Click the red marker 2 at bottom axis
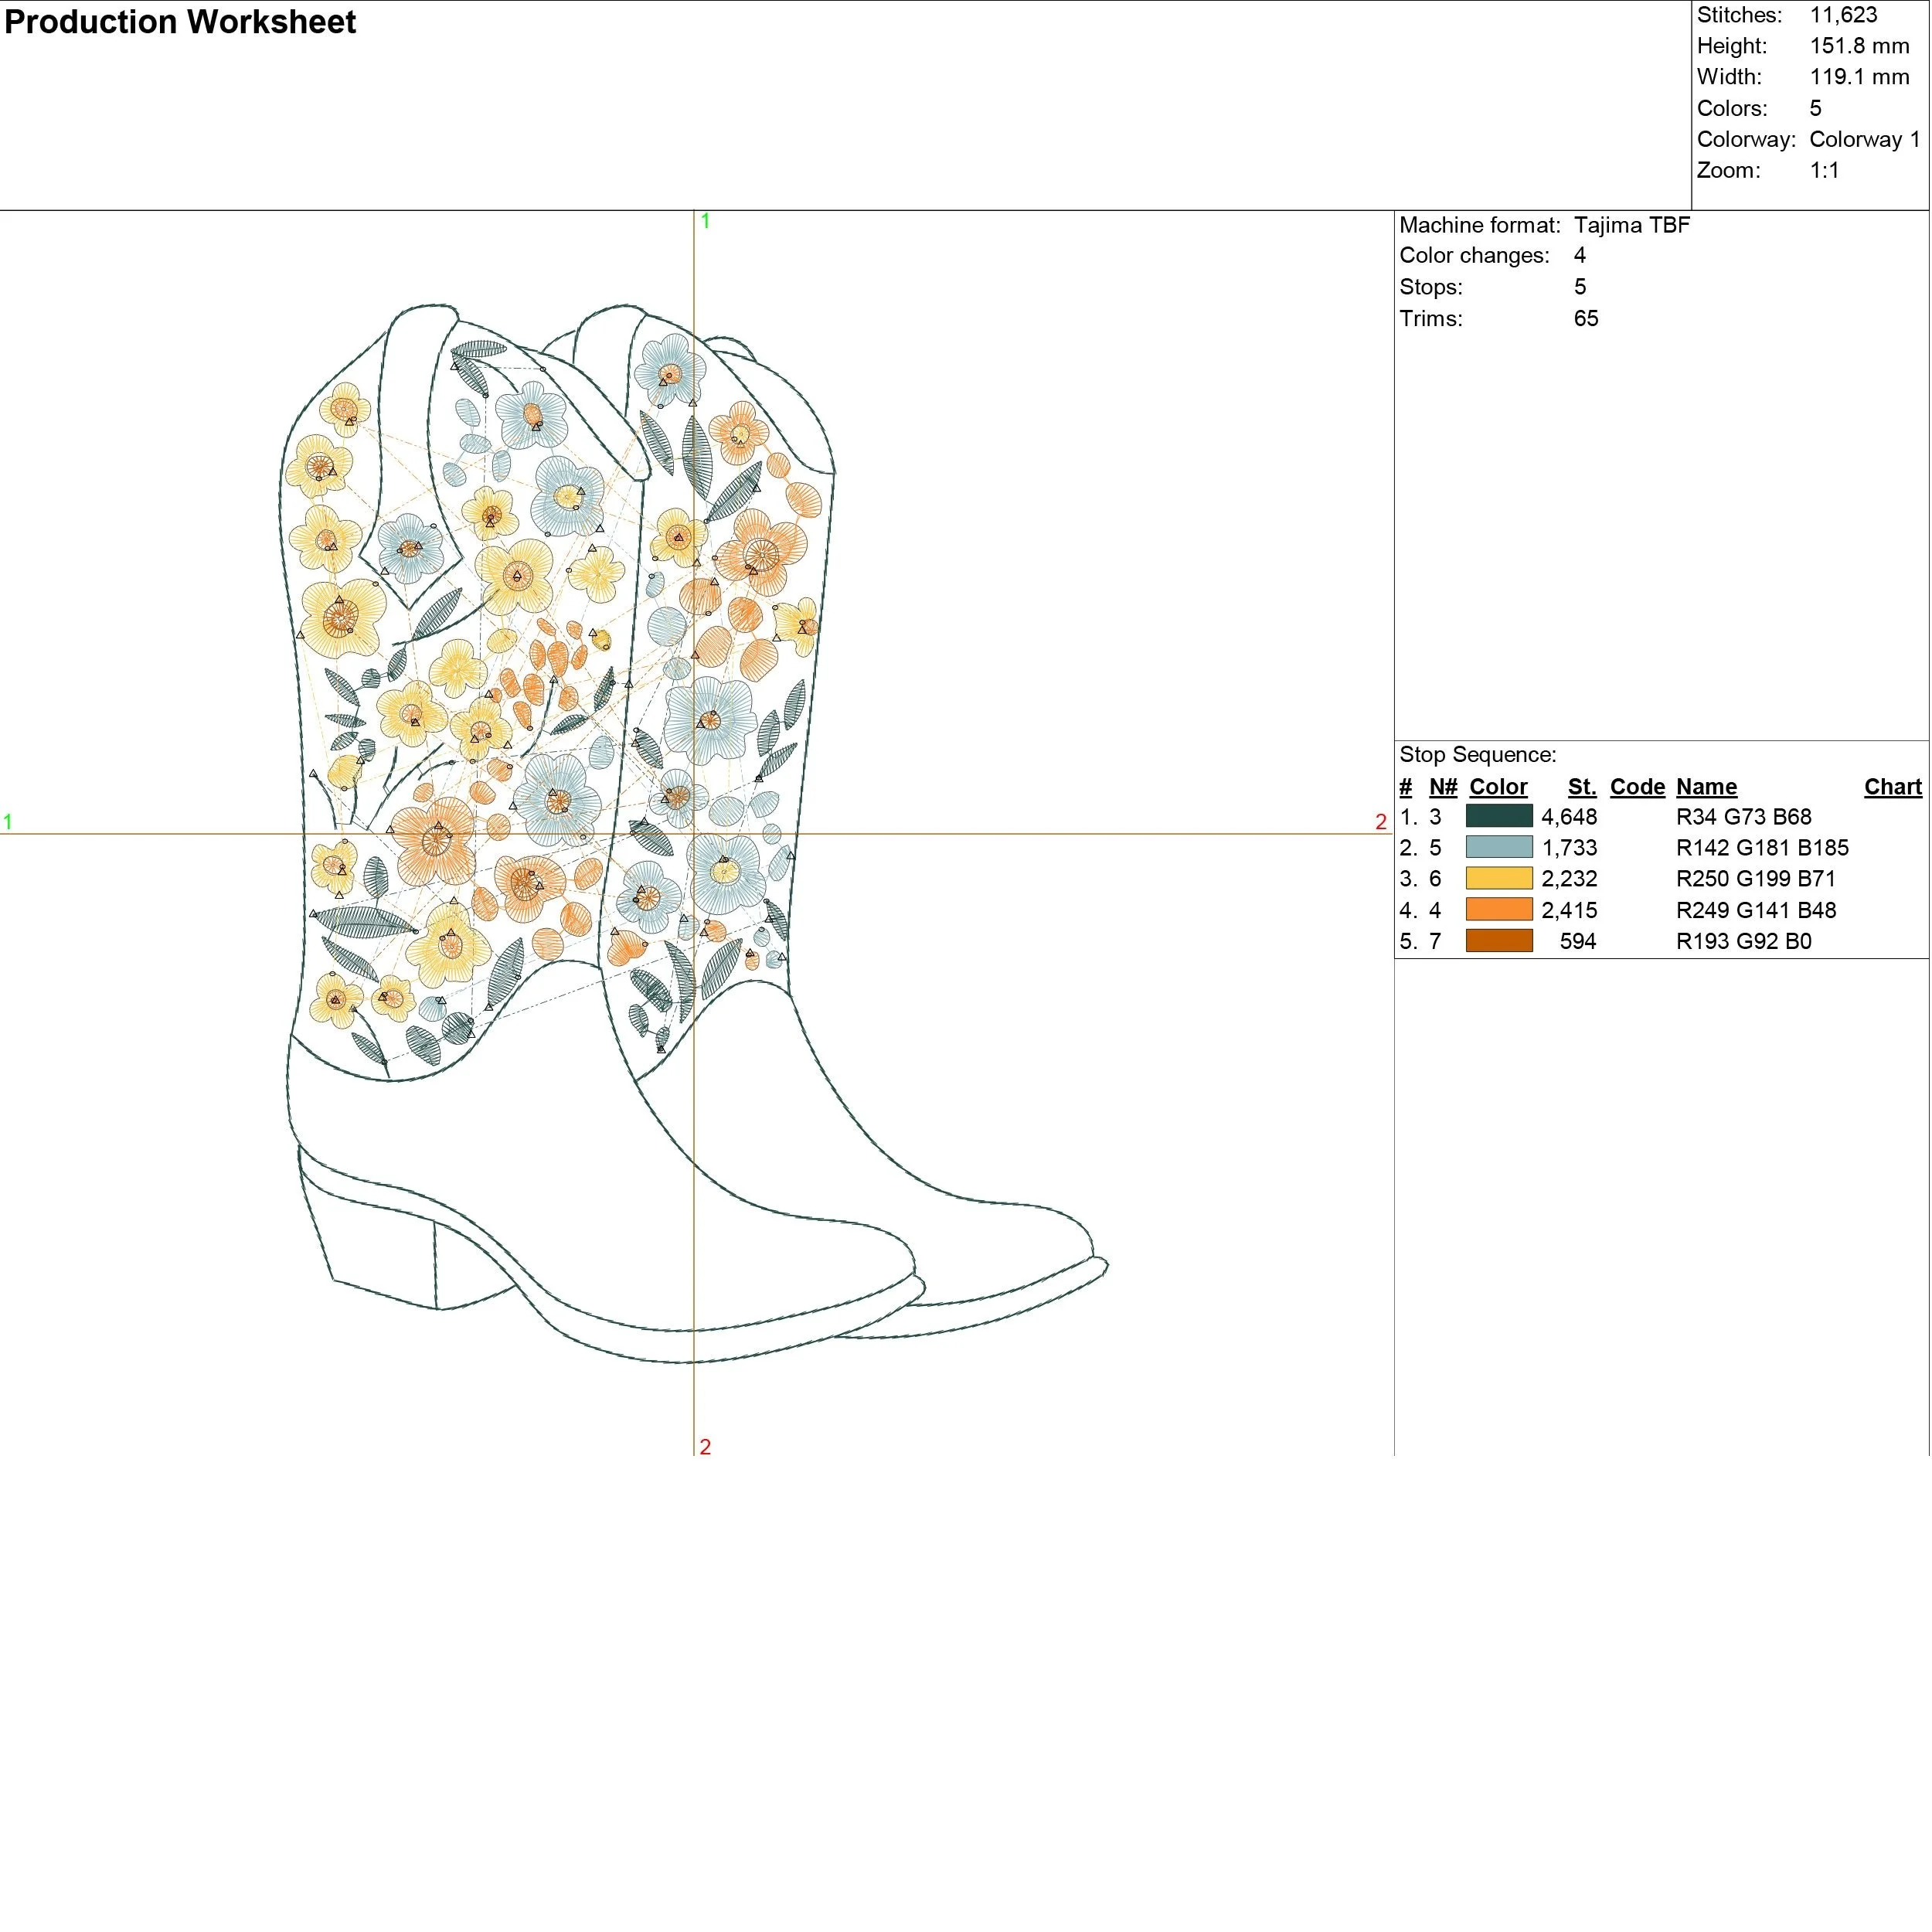1932x1932 pixels. (705, 1447)
